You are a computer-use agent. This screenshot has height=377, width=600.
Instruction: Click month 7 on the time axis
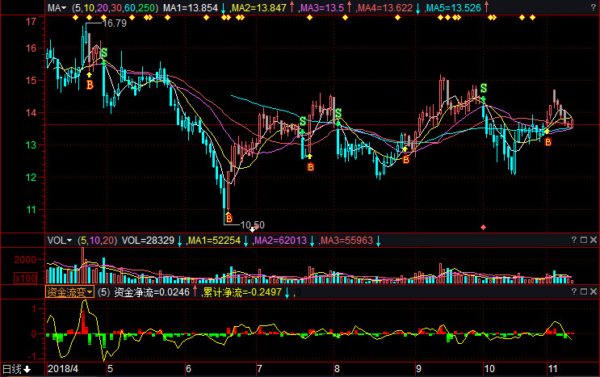(x=259, y=369)
